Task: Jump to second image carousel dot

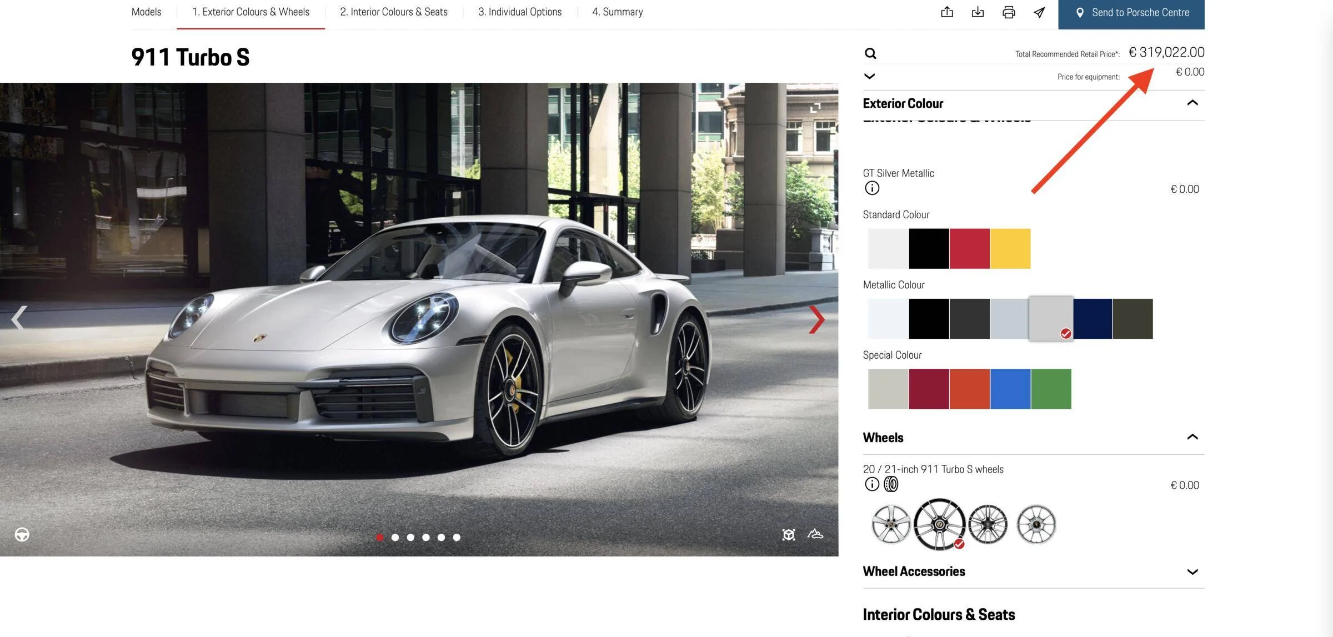Action: point(395,537)
